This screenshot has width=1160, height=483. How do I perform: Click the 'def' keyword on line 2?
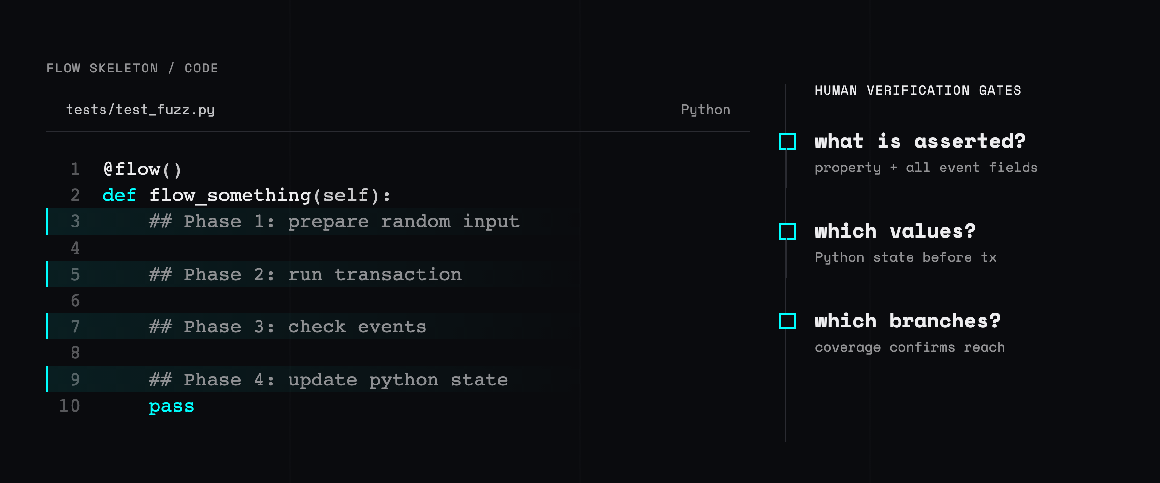coord(119,195)
